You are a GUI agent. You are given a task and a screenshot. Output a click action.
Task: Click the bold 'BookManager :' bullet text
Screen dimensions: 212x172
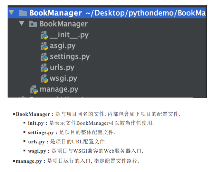pos(35,114)
